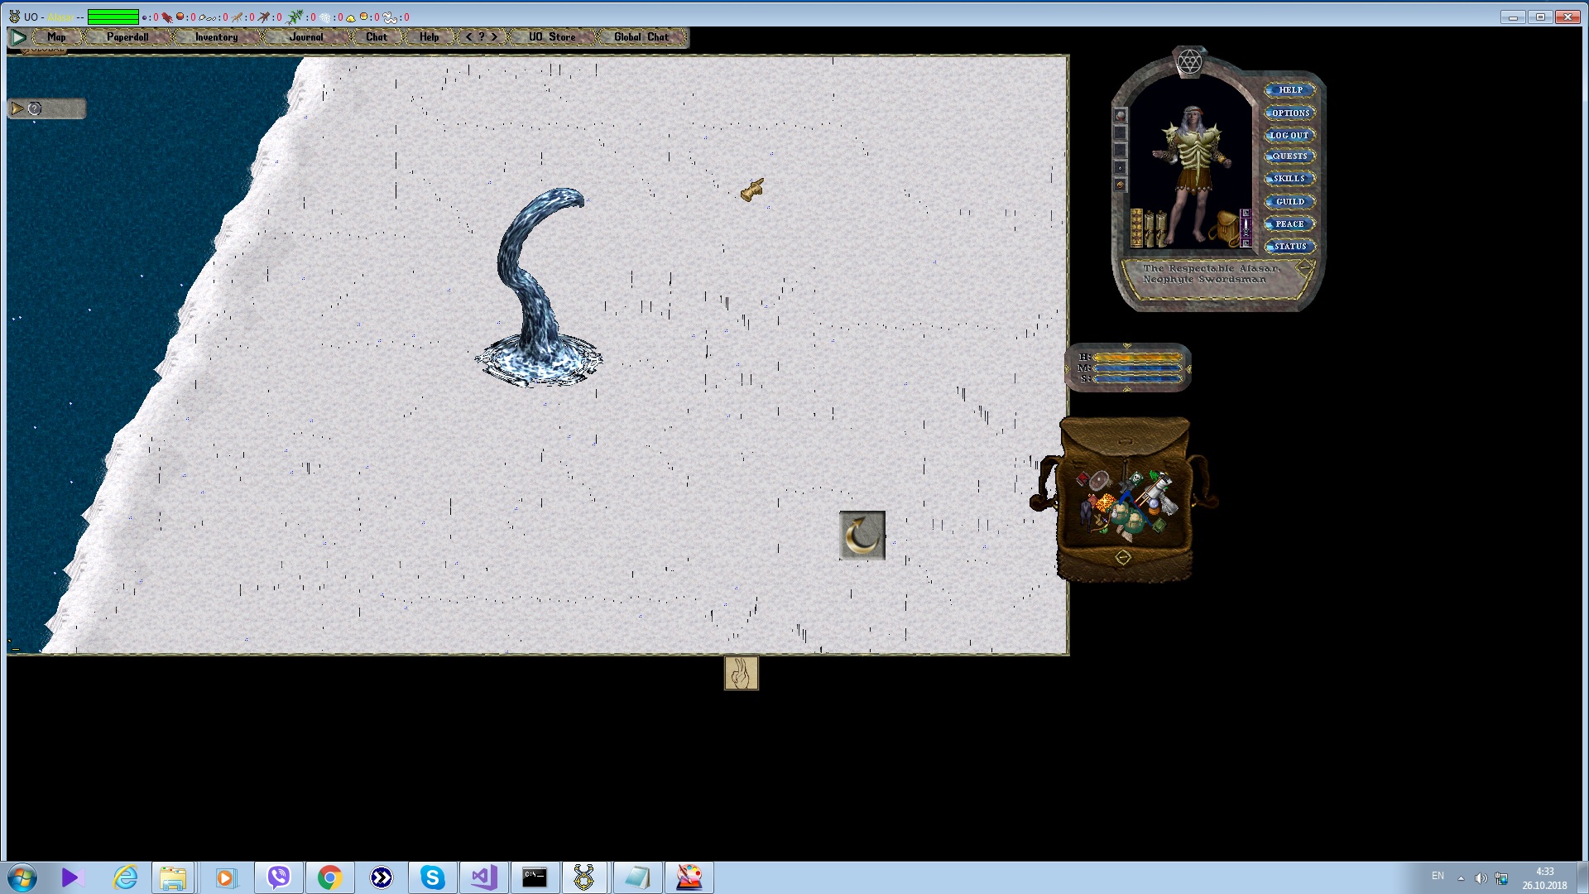The image size is (1589, 894).
Task: Click the help circle icon on buff bar
Action: tap(35, 108)
